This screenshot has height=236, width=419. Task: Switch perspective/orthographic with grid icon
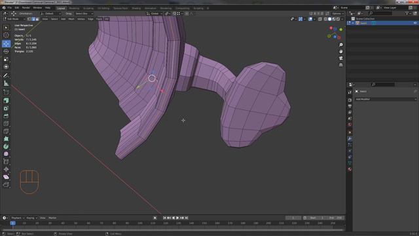tap(340, 65)
